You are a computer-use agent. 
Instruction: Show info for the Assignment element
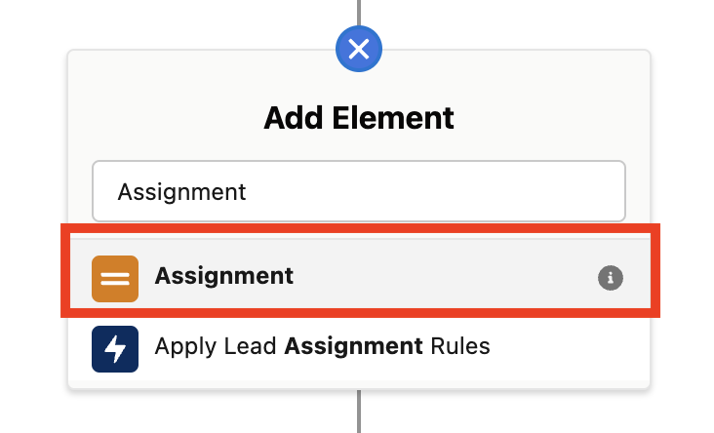[x=610, y=278]
